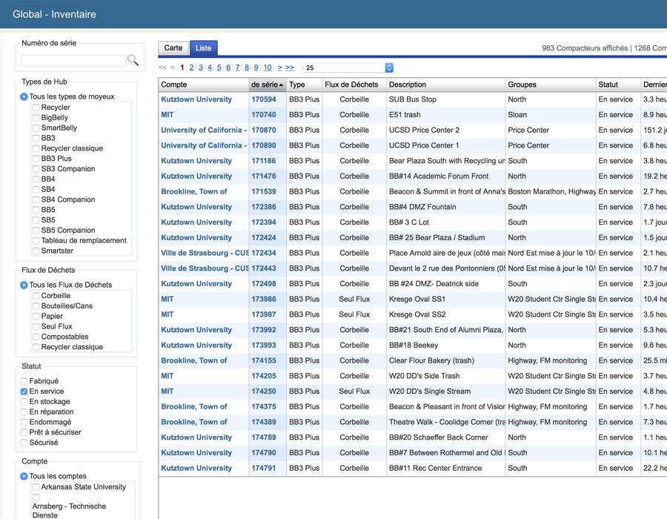Check the Compostables waste stream box
The width and height of the screenshot is (667, 519).
click(36, 337)
